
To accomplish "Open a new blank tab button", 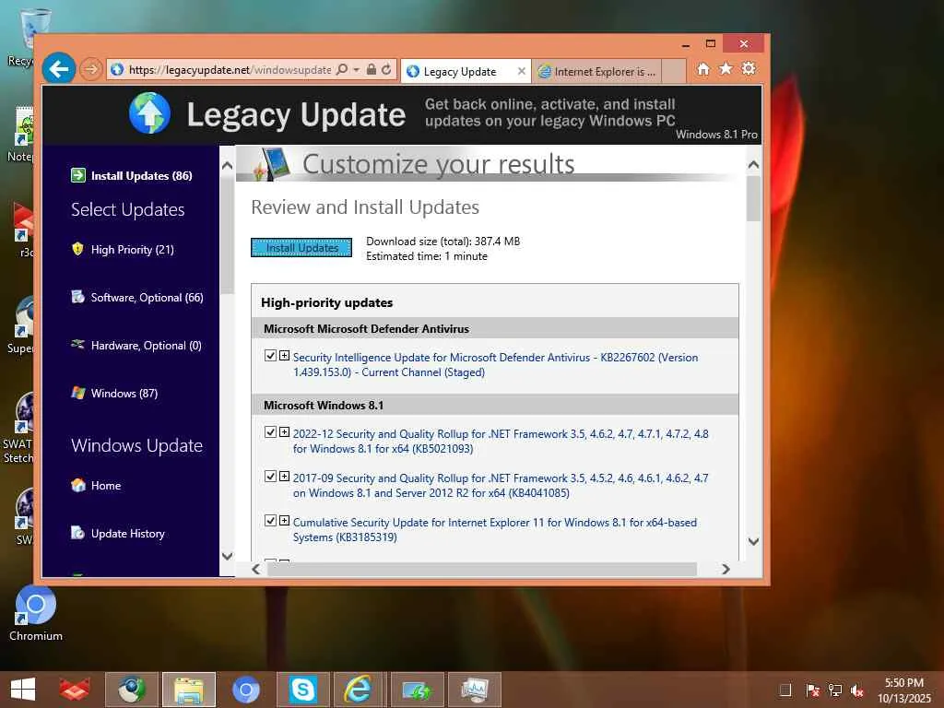I will (x=674, y=71).
